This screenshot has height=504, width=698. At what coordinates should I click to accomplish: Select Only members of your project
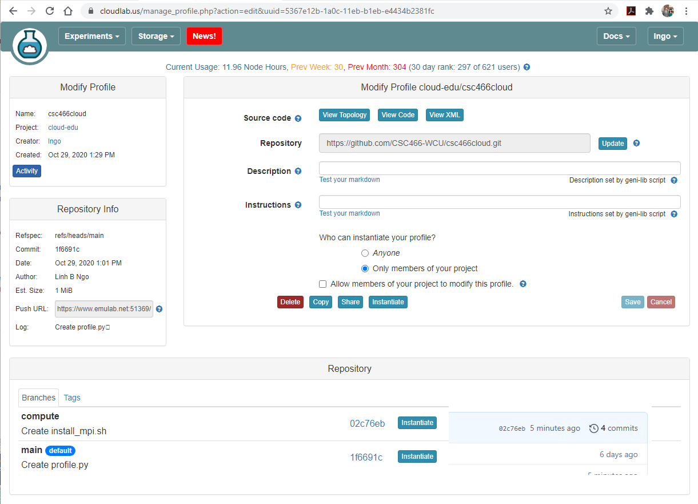tap(365, 268)
